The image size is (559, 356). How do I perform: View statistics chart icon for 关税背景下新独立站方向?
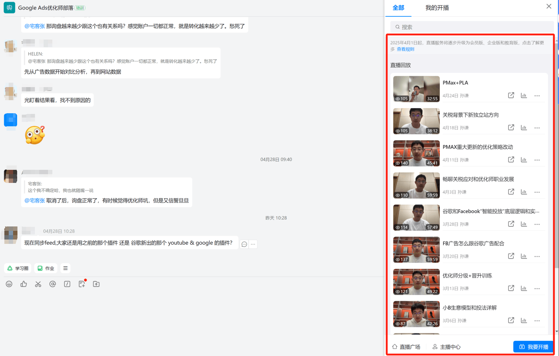(x=524, y=127)
